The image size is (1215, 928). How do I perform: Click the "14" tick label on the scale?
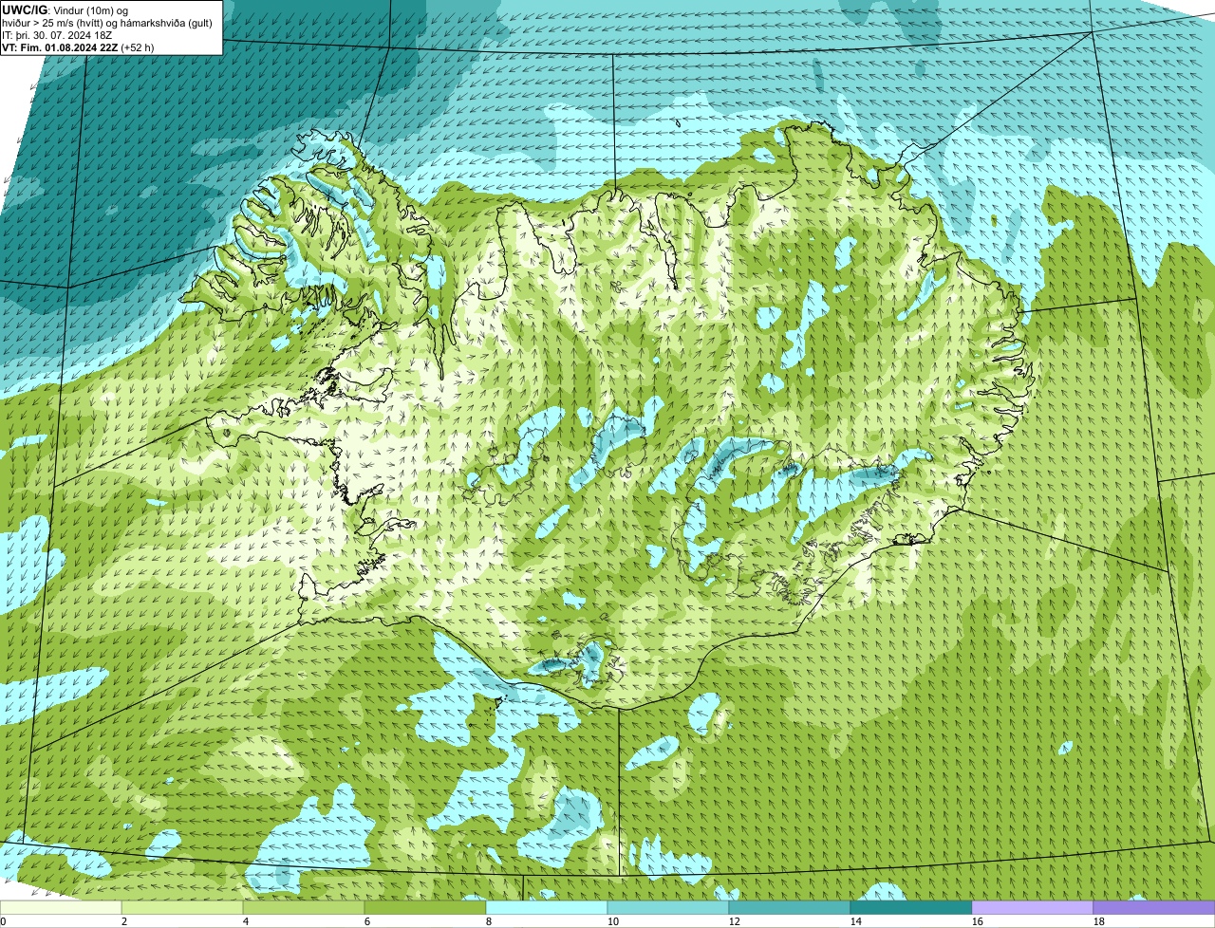tap(856, 921)
